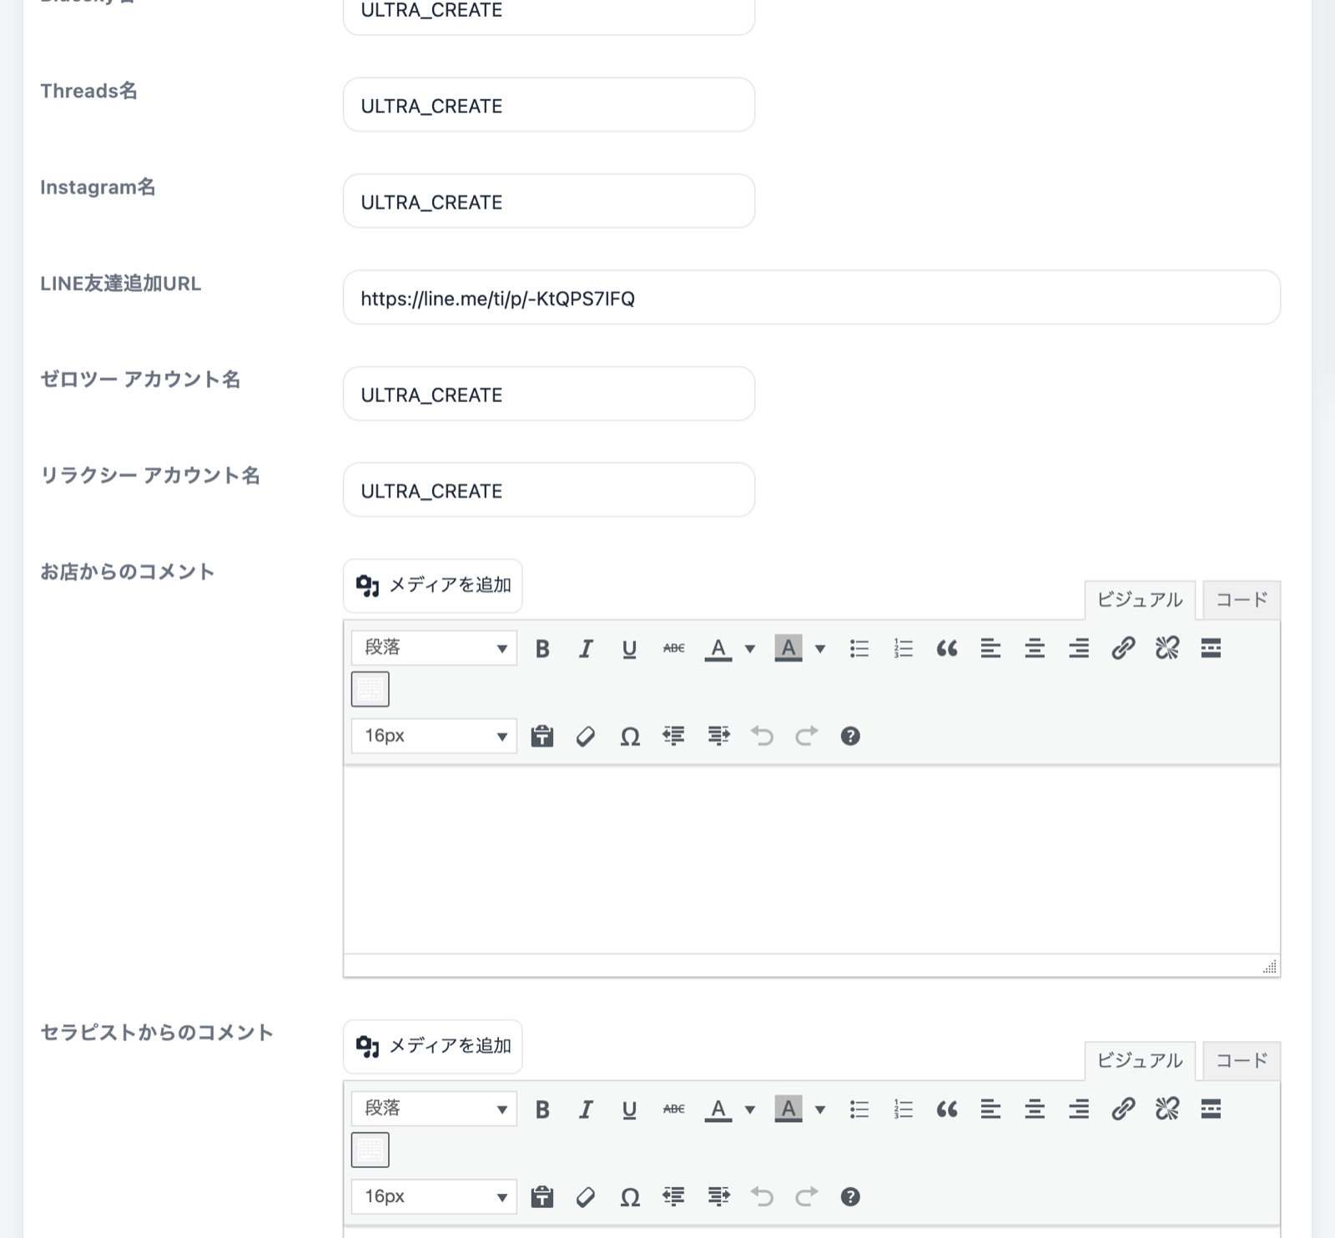The width and height of the screenshot is (1335, 1238).
Task: Focus the Instagram名 input field
Action: [x=549, y=201]
